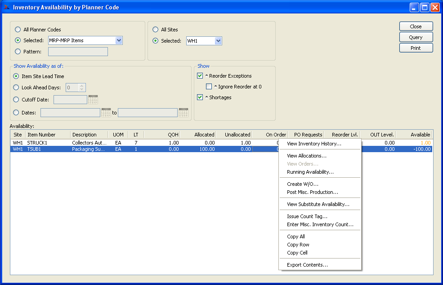Click Create W/O in context menu
Viewport: 443px width, 285px height.
pyautogui.click(x=303, y=184)
